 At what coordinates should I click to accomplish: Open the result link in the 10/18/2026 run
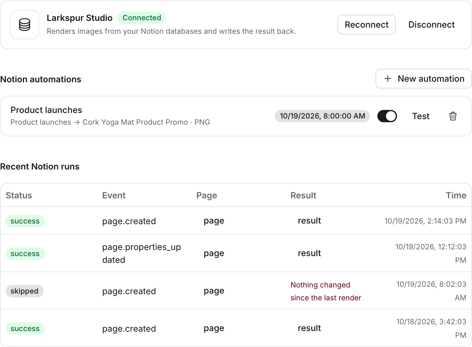point(309,328)
